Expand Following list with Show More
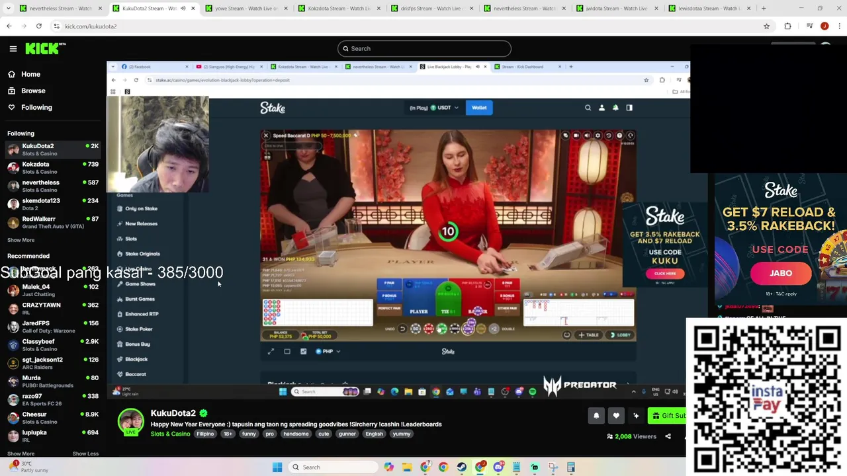847x476 pixels. pos(21,240)
